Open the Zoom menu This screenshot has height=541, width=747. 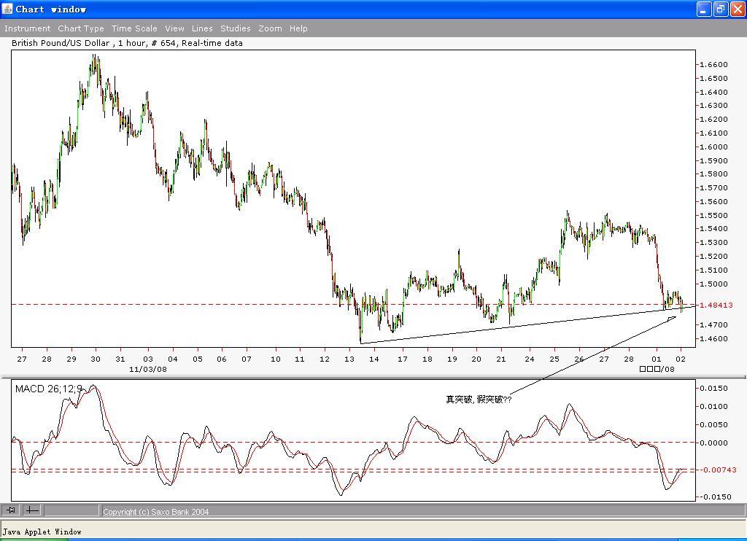[270, 28]
